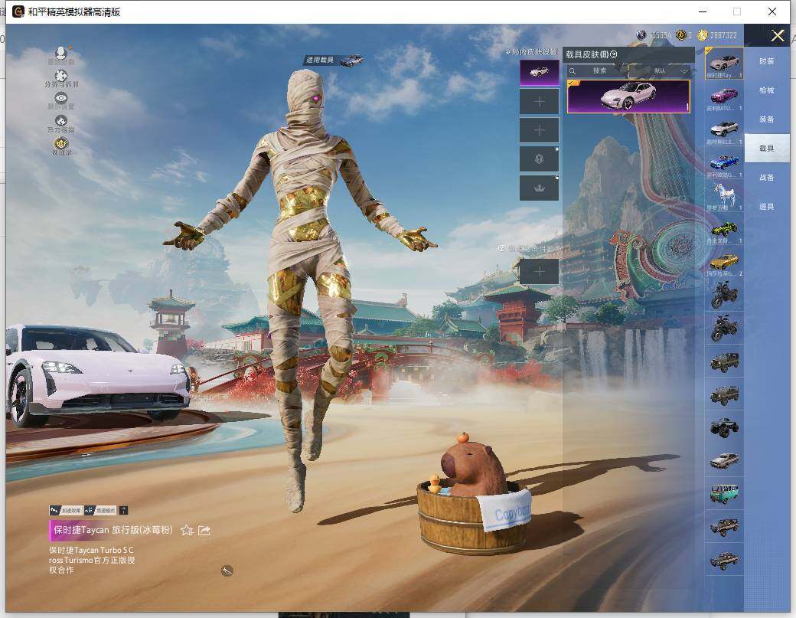Expand the 默认 sort dropdown
Screen dimensions: 796x618
point(667,70)
